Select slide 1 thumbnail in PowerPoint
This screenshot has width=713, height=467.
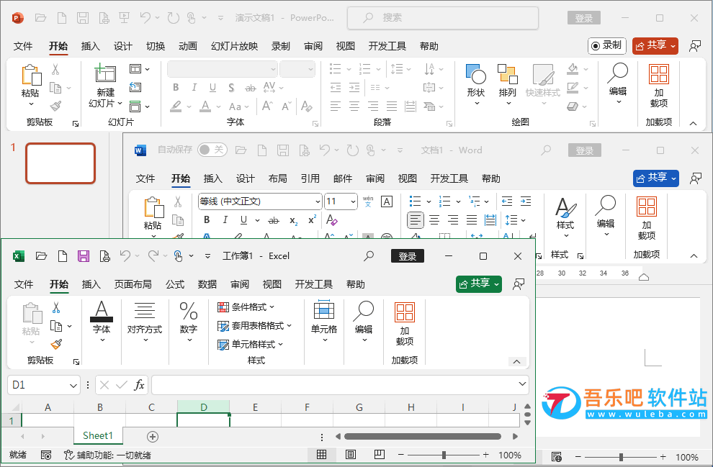click(x=60, y=163)
